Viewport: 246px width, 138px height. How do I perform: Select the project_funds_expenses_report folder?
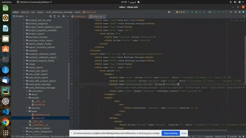45,27
